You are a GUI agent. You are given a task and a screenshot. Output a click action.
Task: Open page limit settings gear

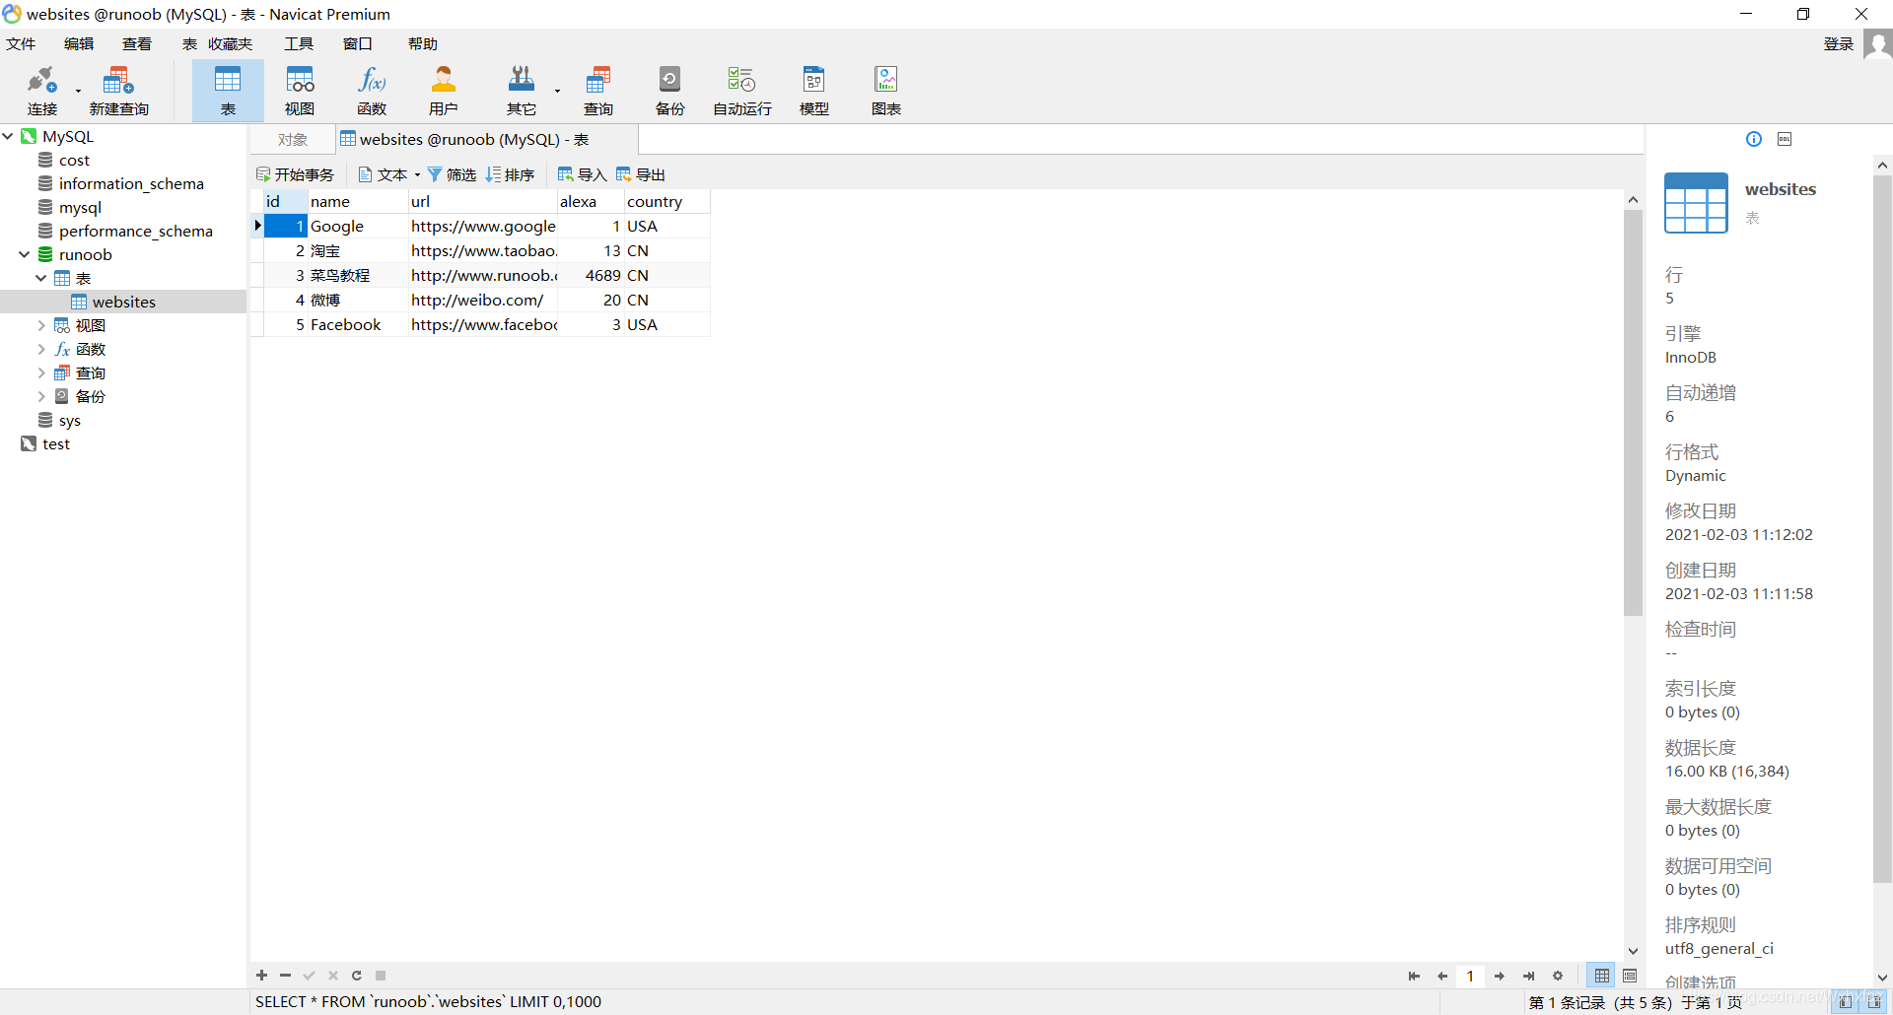pos(1558,976)
